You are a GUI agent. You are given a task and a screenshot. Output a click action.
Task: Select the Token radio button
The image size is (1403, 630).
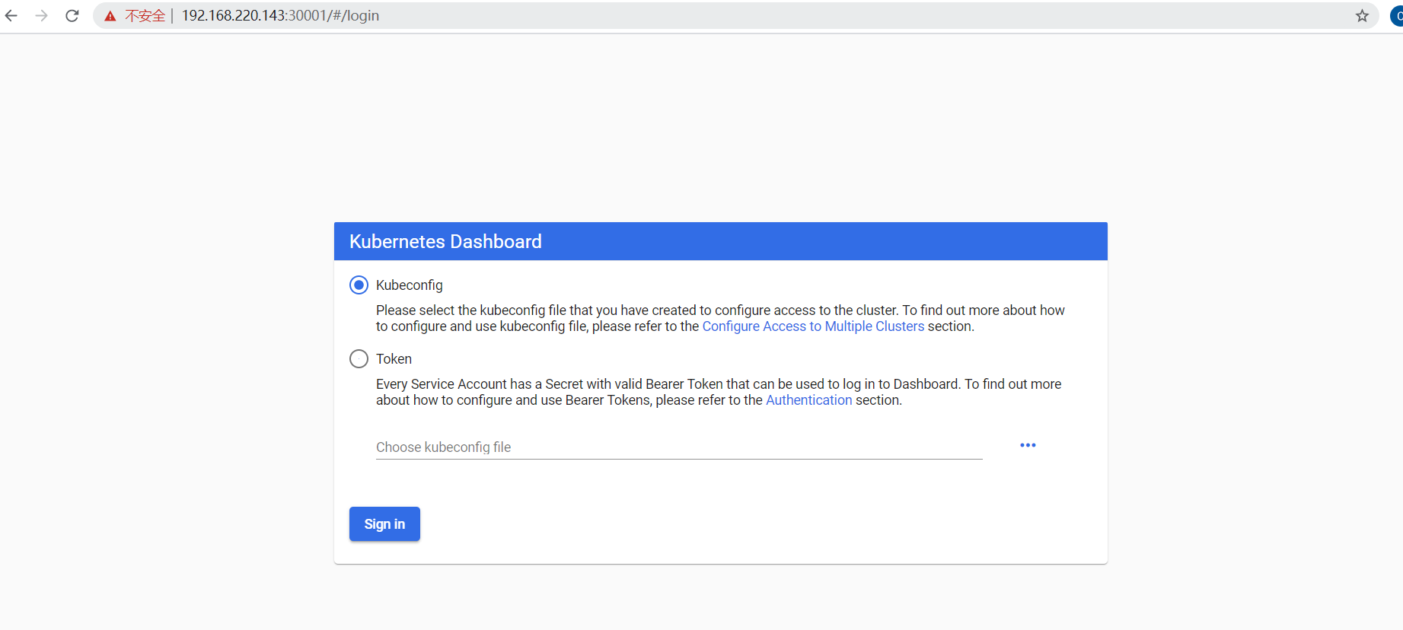point(359,359)
